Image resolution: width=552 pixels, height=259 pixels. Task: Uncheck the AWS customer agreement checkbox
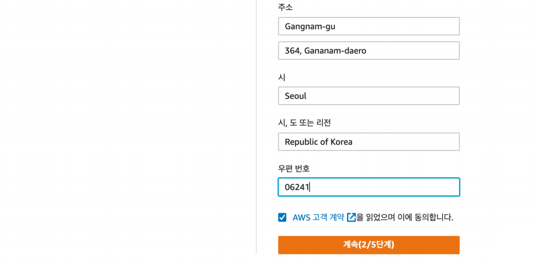click(x=282, y=217)
